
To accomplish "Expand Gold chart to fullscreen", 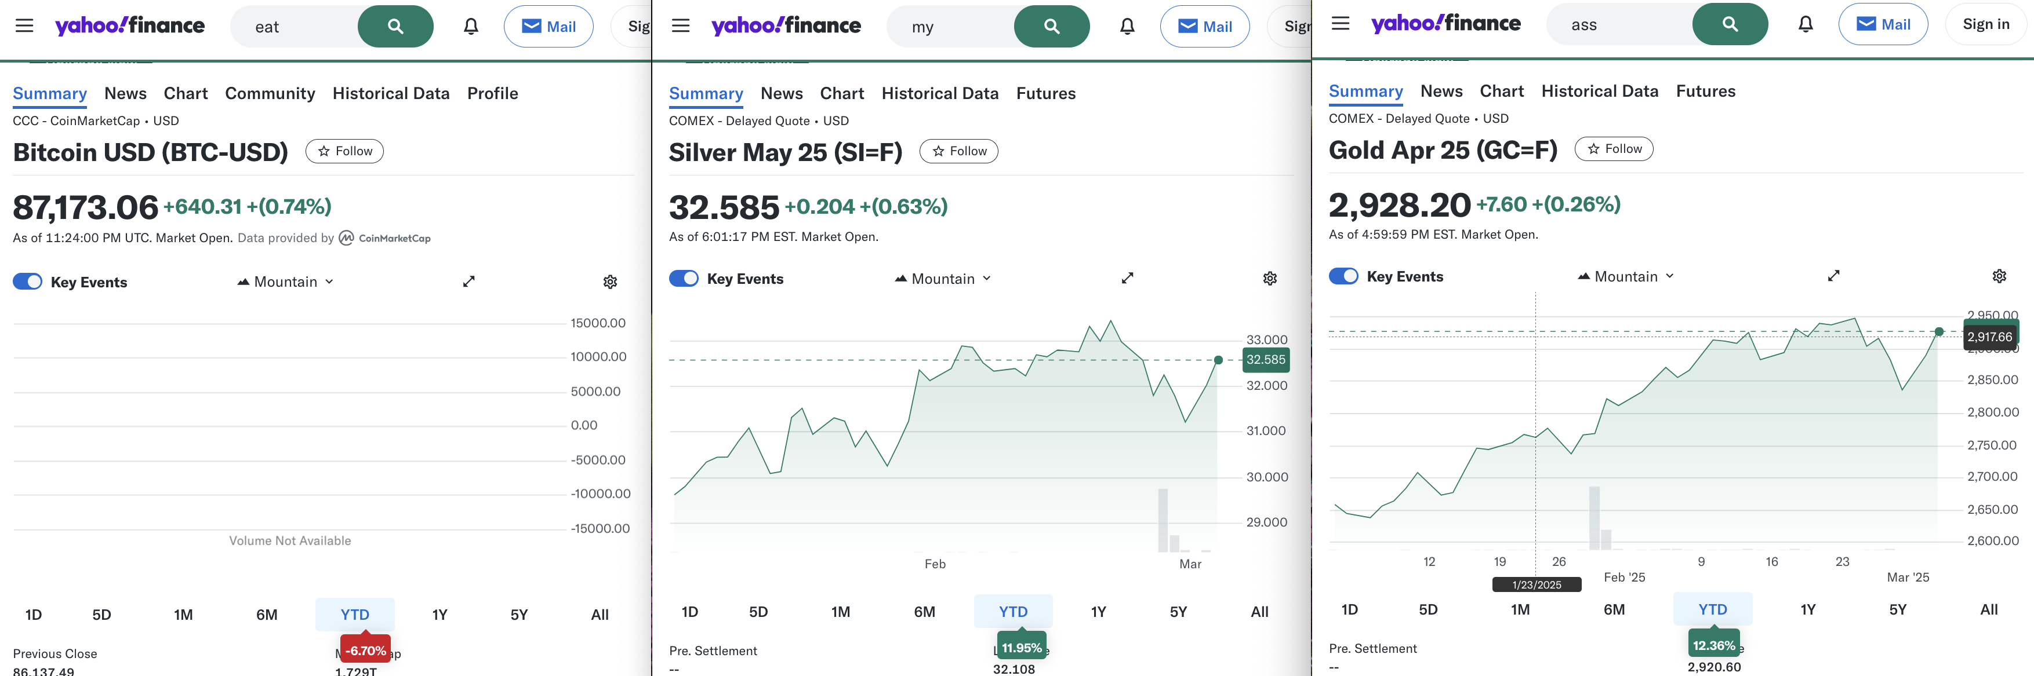I will [1833, 275].
